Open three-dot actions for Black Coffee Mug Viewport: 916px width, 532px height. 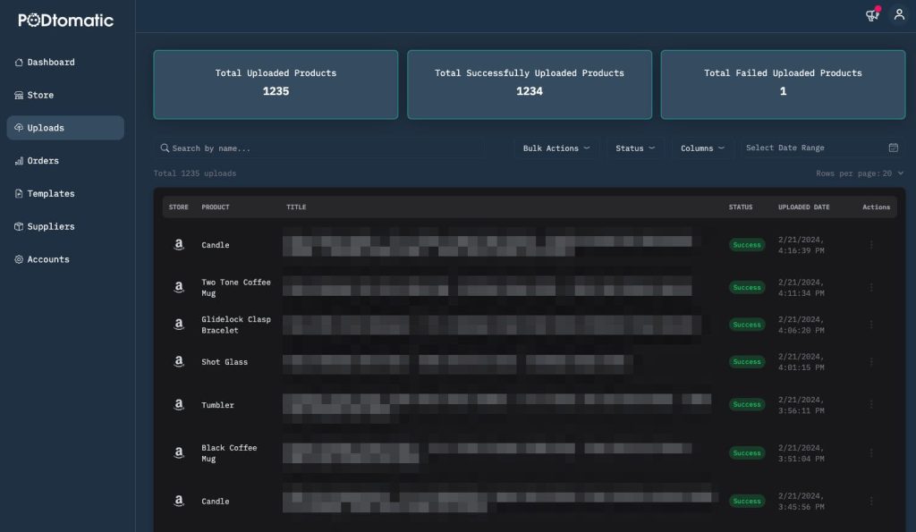coord(871,453)
